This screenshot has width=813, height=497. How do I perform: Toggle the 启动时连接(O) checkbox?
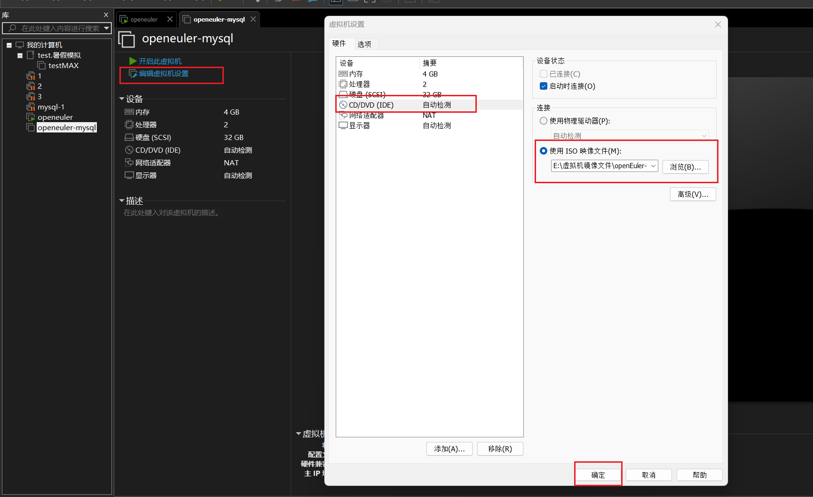point(544,86)
